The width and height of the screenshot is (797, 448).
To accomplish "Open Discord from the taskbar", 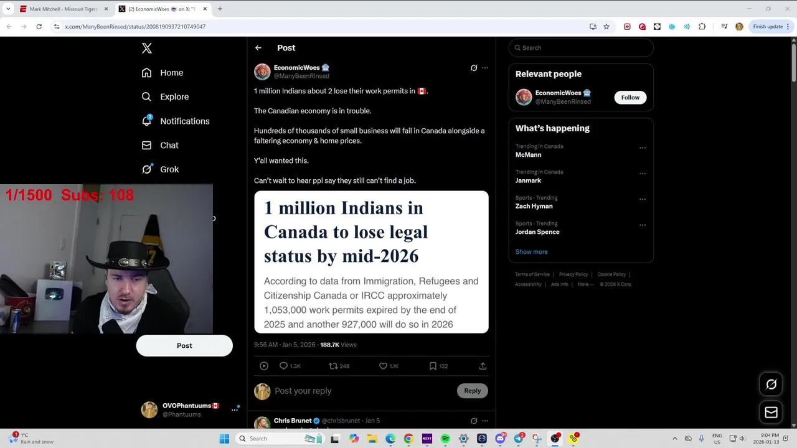I will point(500,439).
